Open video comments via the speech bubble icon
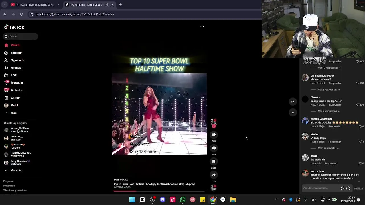Viewport: 365px width, 205px height. click(214, 148)
